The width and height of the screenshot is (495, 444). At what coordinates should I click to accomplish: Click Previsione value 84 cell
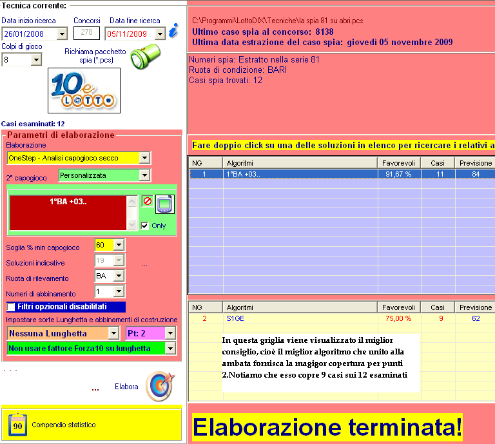tap(475, 174)
